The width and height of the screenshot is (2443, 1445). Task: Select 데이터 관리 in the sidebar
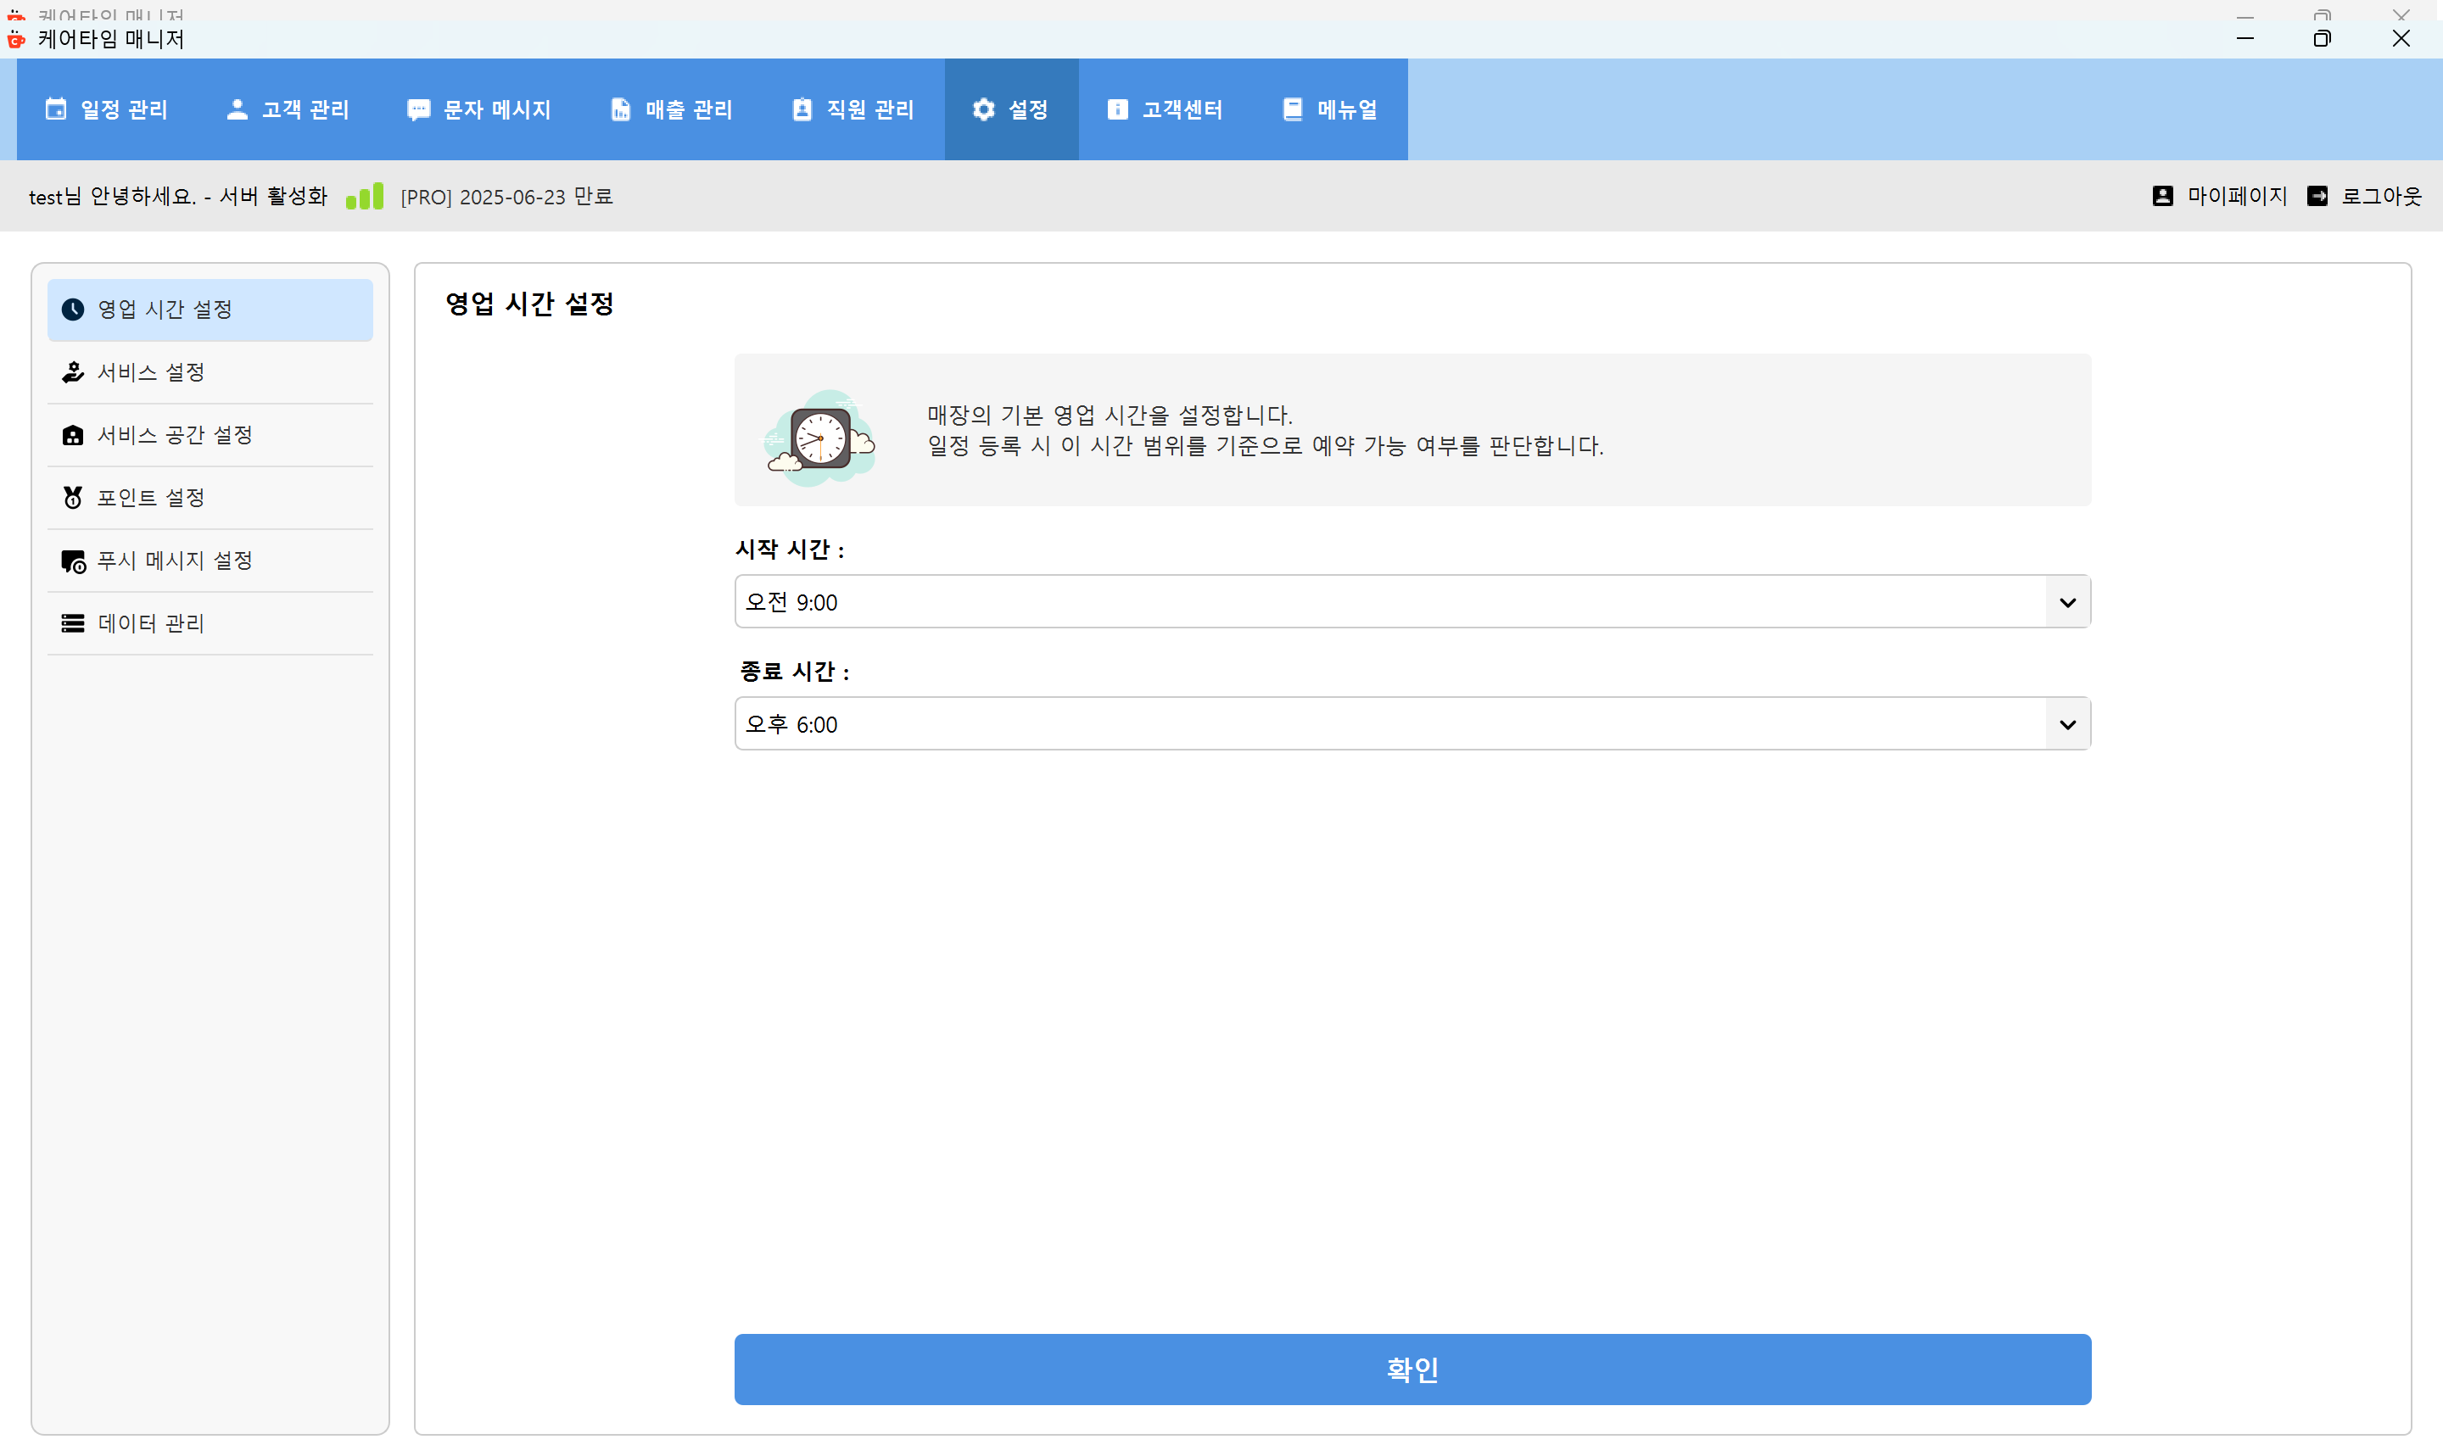pyautogui.click(x=150, y=623)
